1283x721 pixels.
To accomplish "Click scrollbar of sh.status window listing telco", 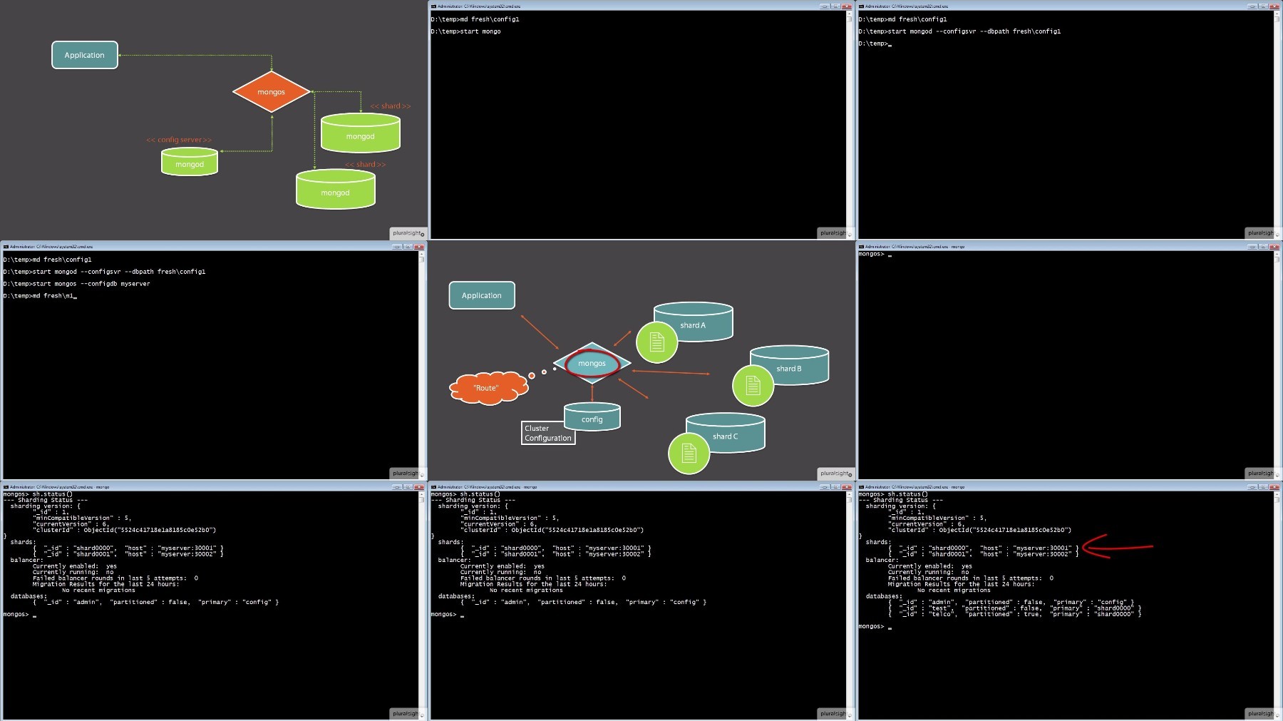I will click(x=1277, y=605).
